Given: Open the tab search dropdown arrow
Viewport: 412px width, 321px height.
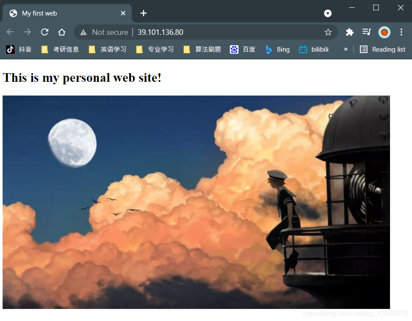Looking at the screenshot, I should point(328,13).
